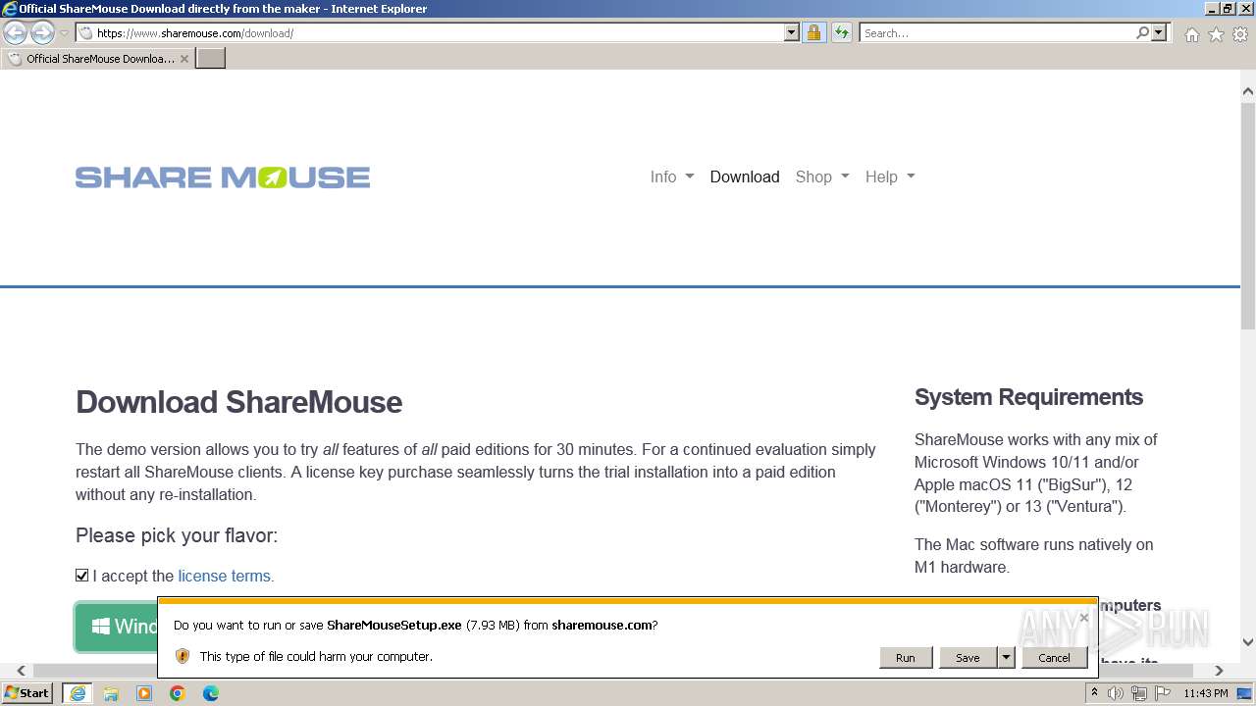The width and height of the screenshot is (1256, 706).
Task: Open a new blank tab
Action: [211, 58]
